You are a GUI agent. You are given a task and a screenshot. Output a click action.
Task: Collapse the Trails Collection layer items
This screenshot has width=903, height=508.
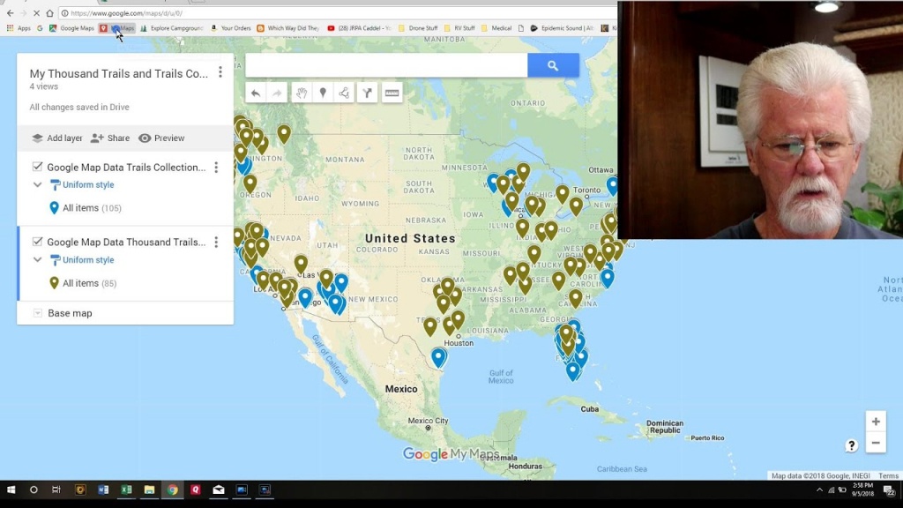click(x=37, y=185)
